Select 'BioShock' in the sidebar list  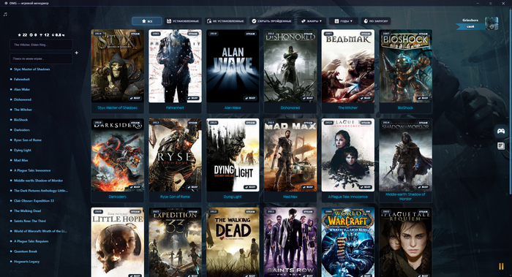pyautogui.click(x=20, y=120)
